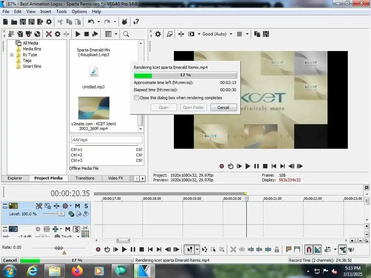Click the Lock Event padlock icon
This screenshot has width=371, height=278.
click(276, 249)
